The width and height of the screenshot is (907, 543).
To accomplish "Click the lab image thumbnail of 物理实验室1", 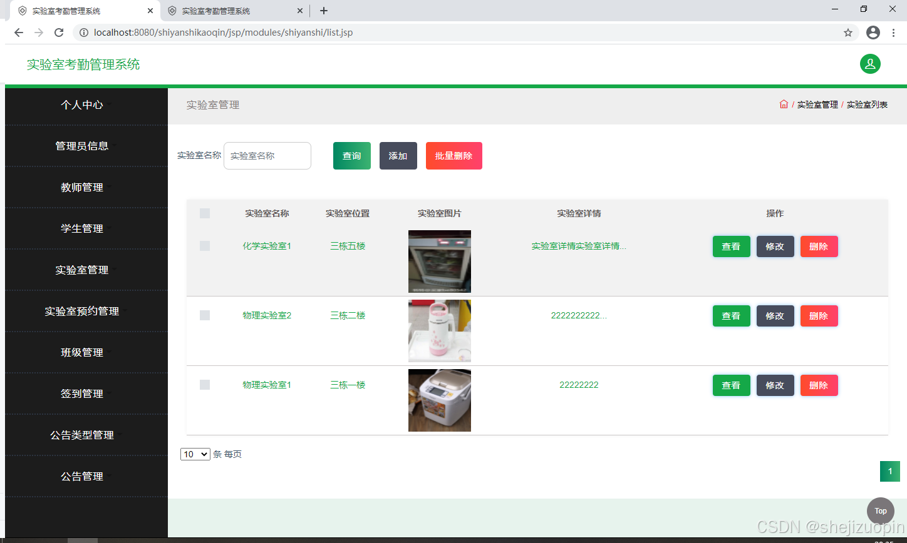I will click(x=439, y=400).
